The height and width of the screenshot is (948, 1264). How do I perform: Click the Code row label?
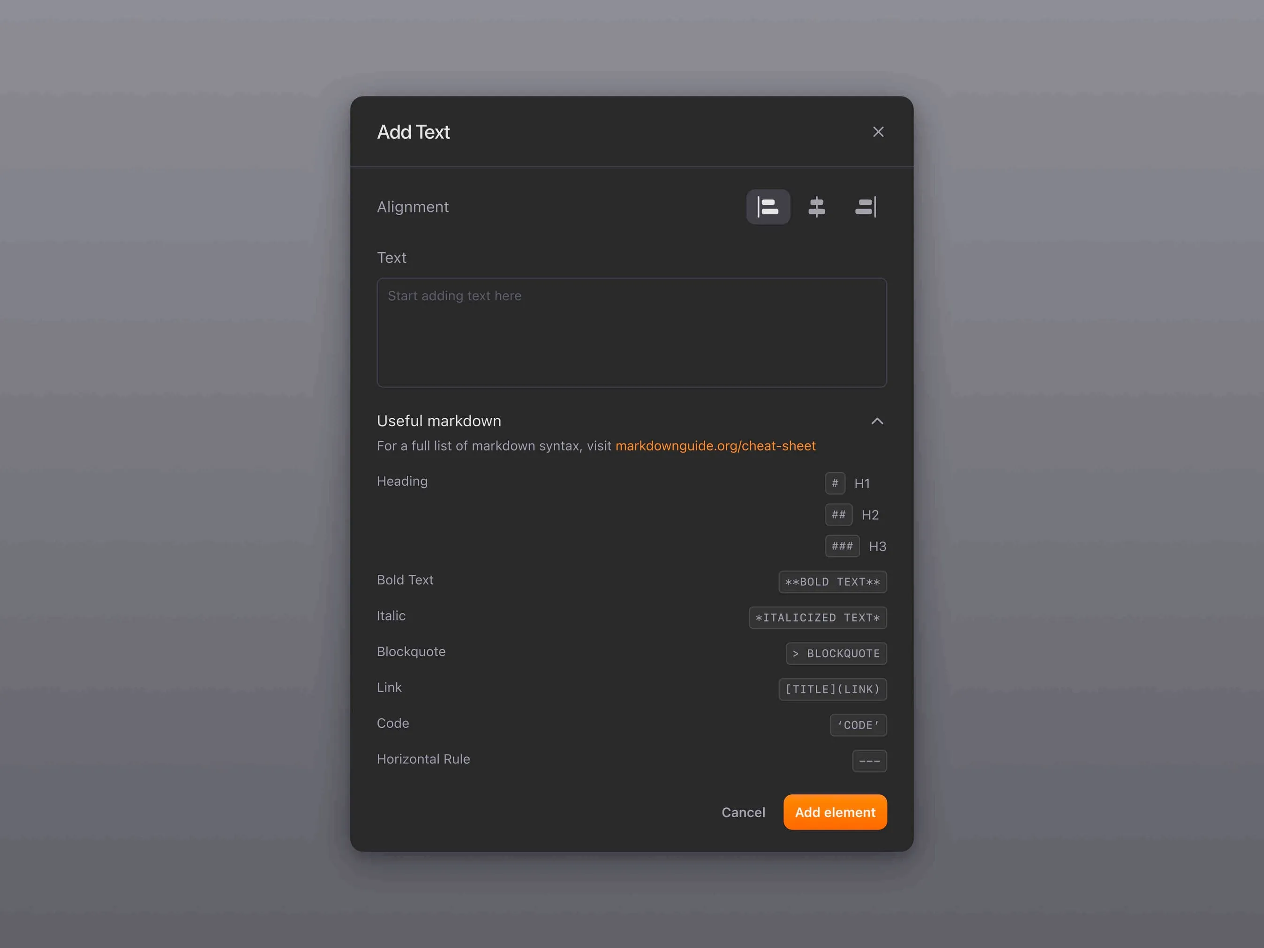click(392, 723)
